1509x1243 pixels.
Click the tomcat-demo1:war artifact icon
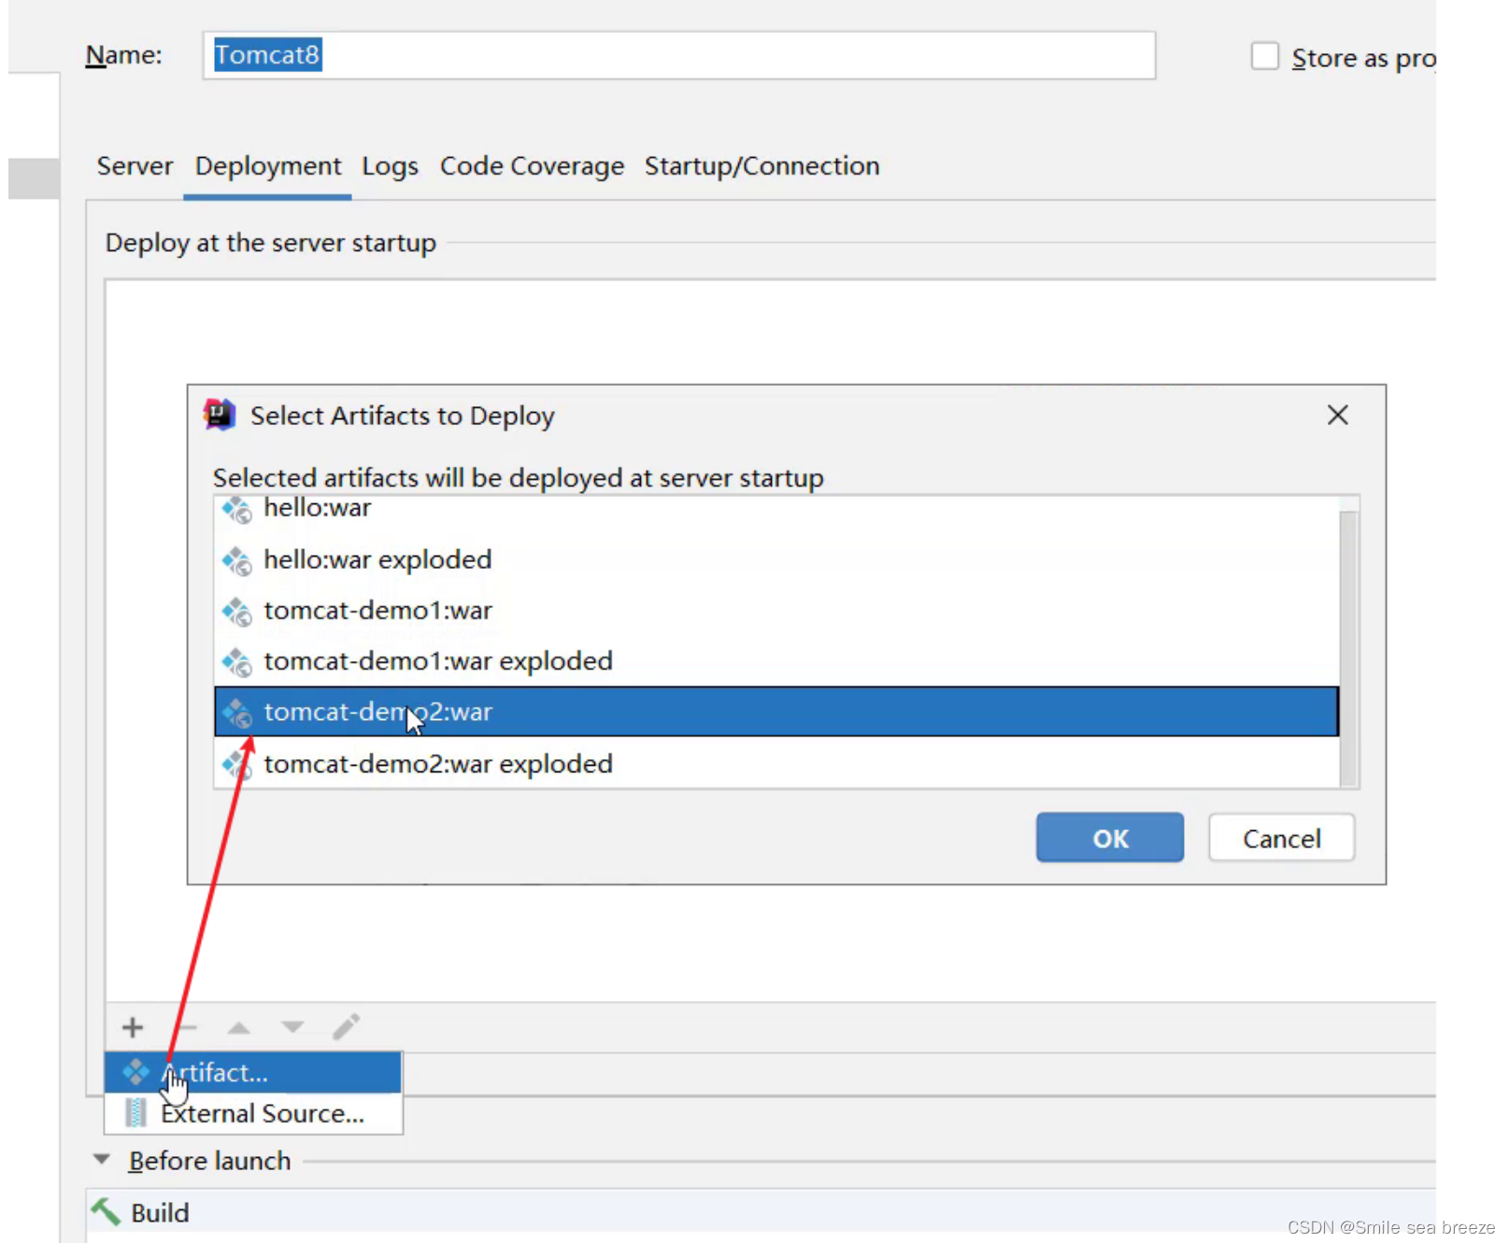pos(236,612)
